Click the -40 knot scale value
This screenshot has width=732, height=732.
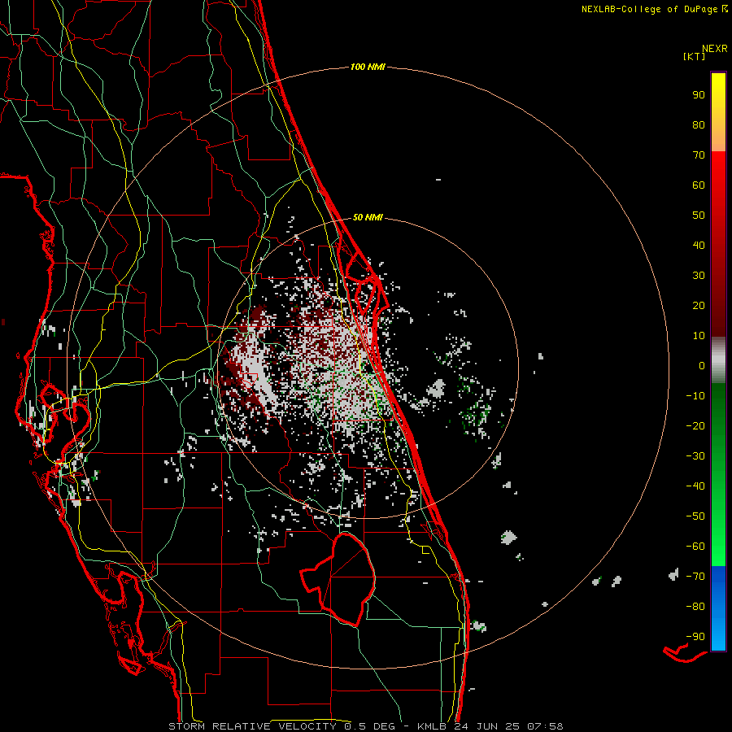click(695, 486)
